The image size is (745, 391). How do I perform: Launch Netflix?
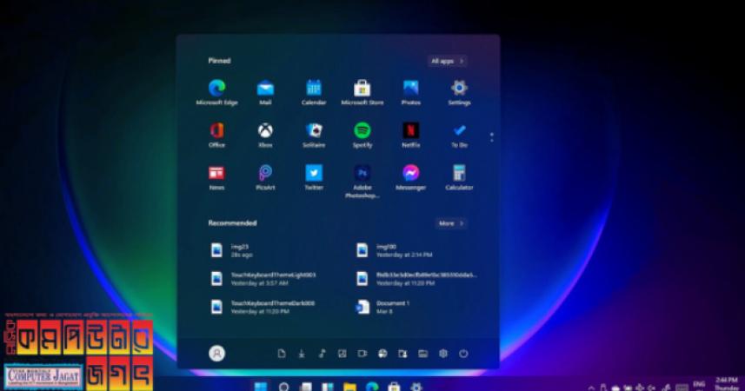410,135
